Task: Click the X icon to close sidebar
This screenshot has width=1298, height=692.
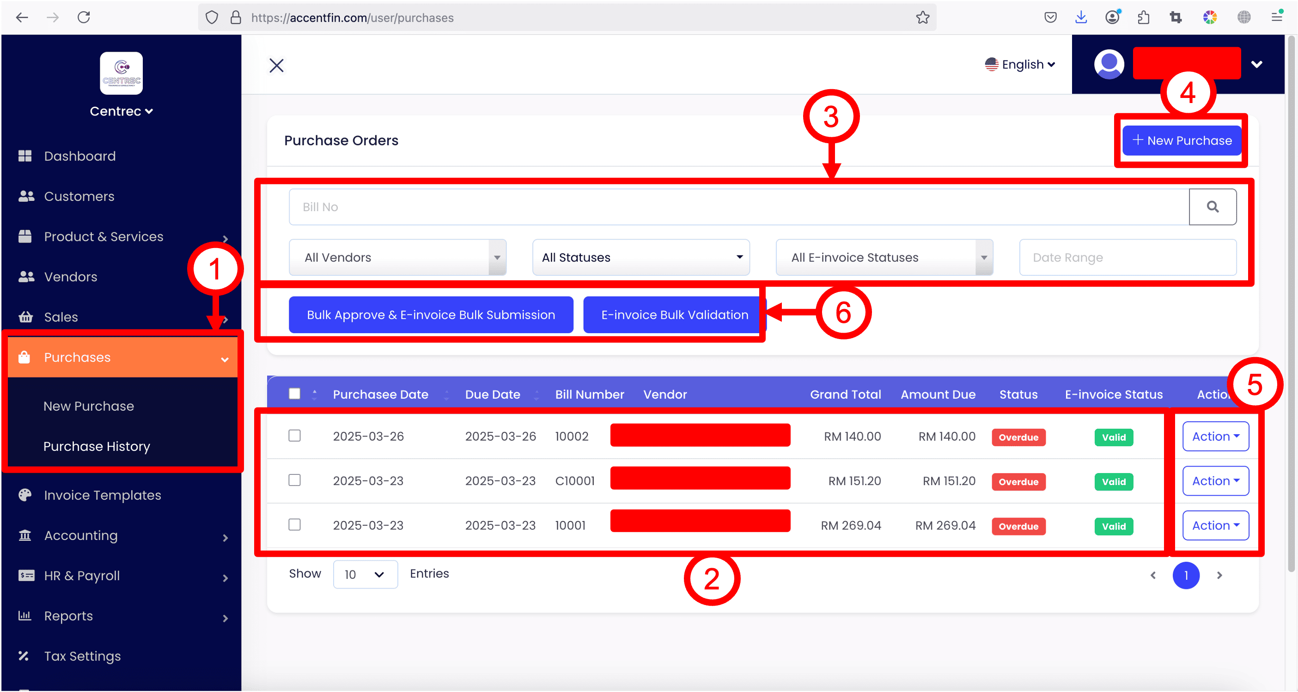Action: [277, 66]
